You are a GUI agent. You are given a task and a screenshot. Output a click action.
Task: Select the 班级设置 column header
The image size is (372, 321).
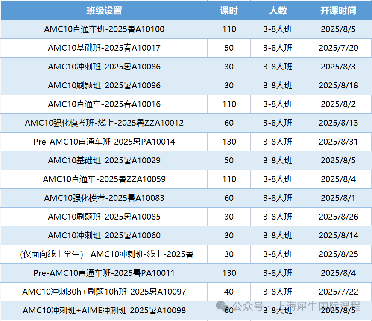104,11
